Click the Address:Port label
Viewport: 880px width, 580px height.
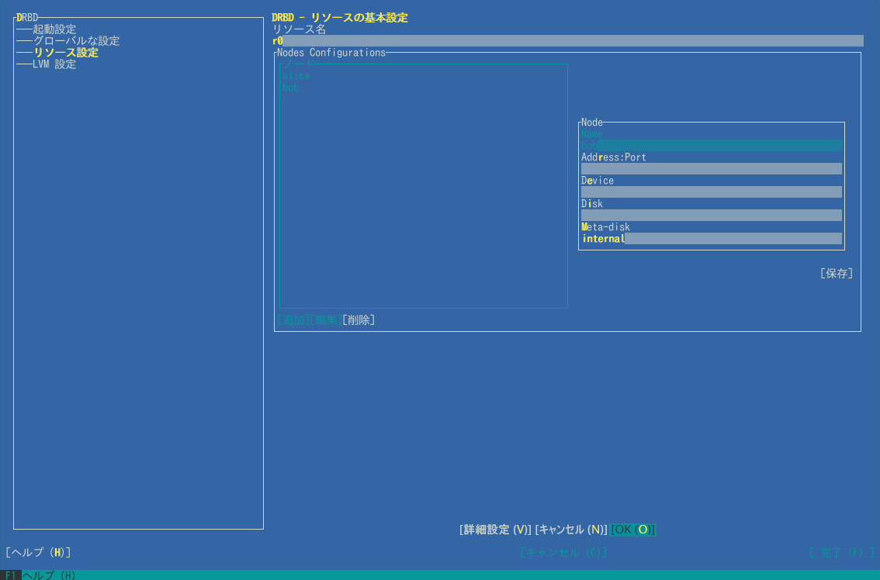pos(613,157)
